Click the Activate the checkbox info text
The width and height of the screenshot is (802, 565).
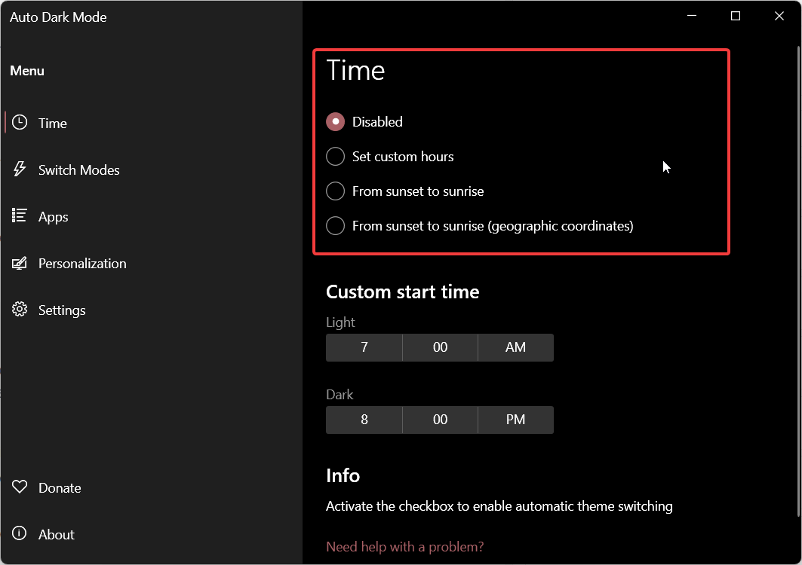pyautogui.click(x=499, y=506)
